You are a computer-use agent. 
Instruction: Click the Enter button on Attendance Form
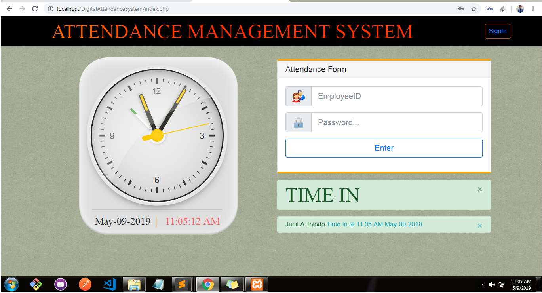pos(384,148)
